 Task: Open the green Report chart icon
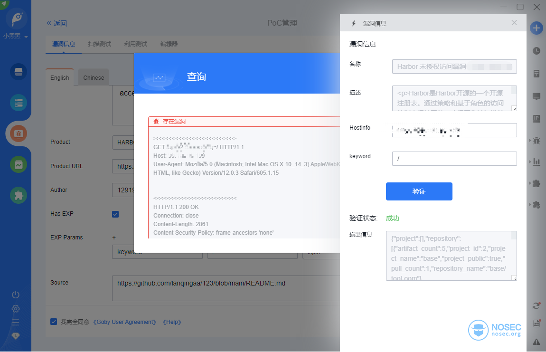pyautogui.click(x=19, y=164)
